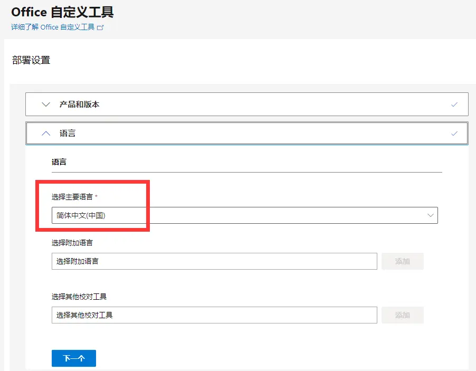Open the 详细了解 Office 自定义工具 link
Image resolution: width=476 pixels, height=371 pixels.
click(53, 27)
